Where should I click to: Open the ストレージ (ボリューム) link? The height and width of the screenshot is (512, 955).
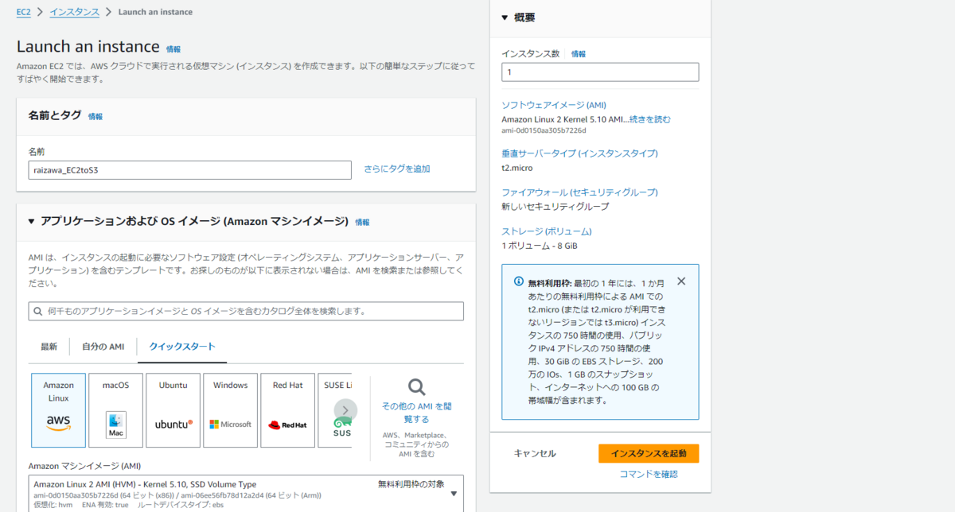(x=547, y=231)
